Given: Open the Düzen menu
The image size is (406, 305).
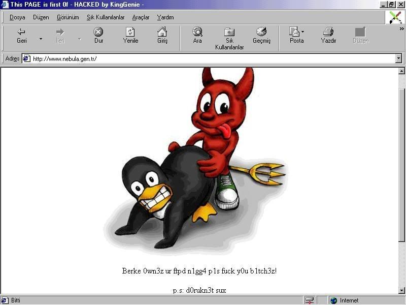Looking at the screenshot, I should (41, 17).
